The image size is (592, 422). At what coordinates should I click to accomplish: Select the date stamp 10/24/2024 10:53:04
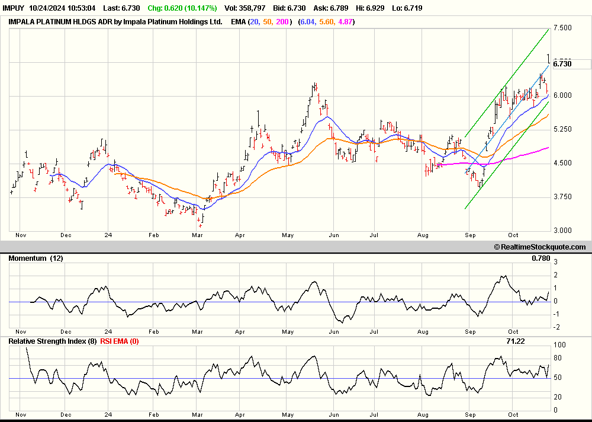point(62,8)
